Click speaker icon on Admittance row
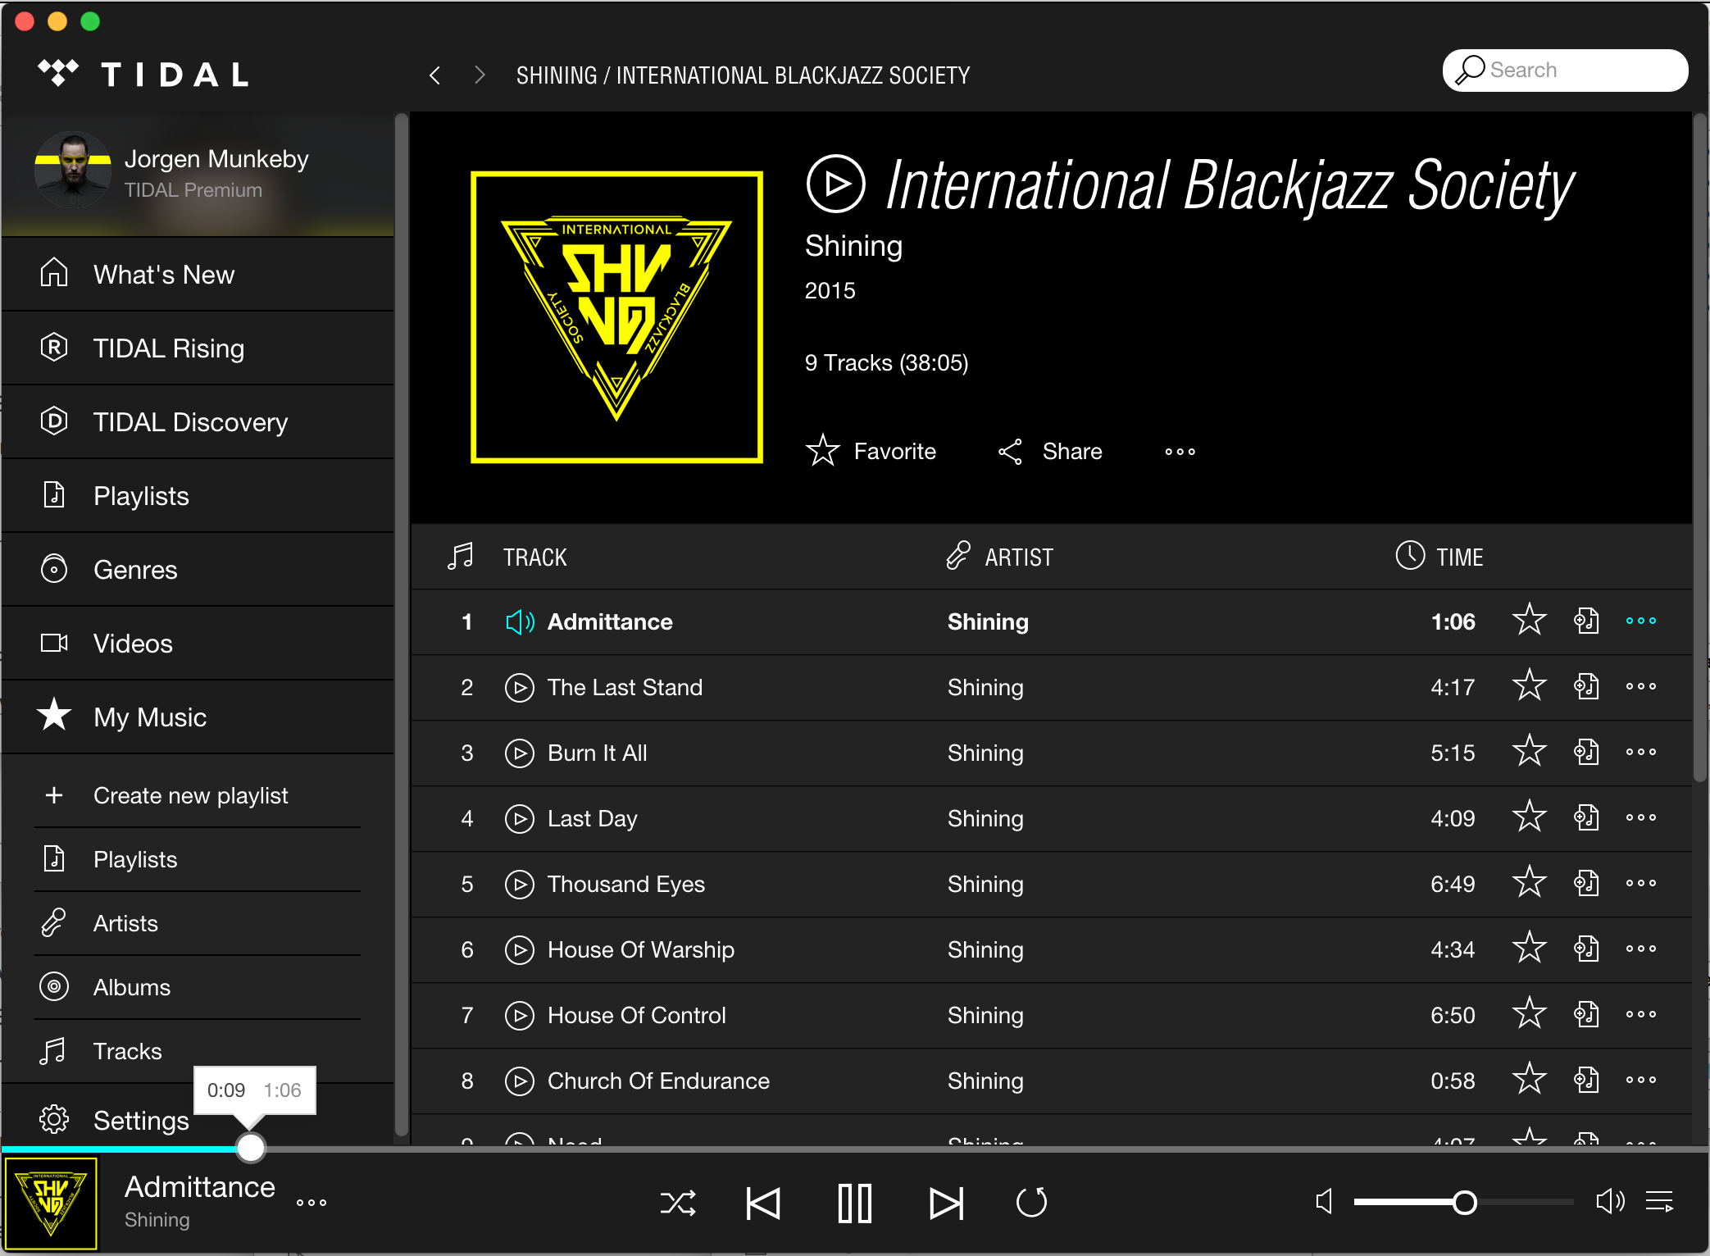1710x1256 pixels. tap(520, 621)
